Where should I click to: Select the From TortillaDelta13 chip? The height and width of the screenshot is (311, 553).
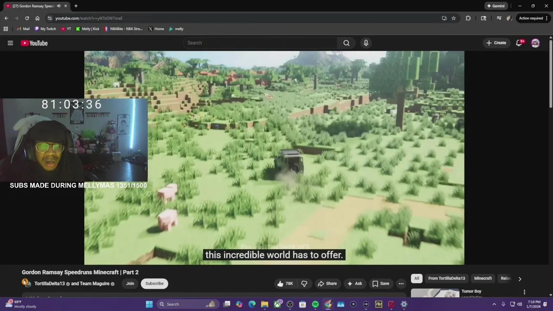tap(447, 279)
